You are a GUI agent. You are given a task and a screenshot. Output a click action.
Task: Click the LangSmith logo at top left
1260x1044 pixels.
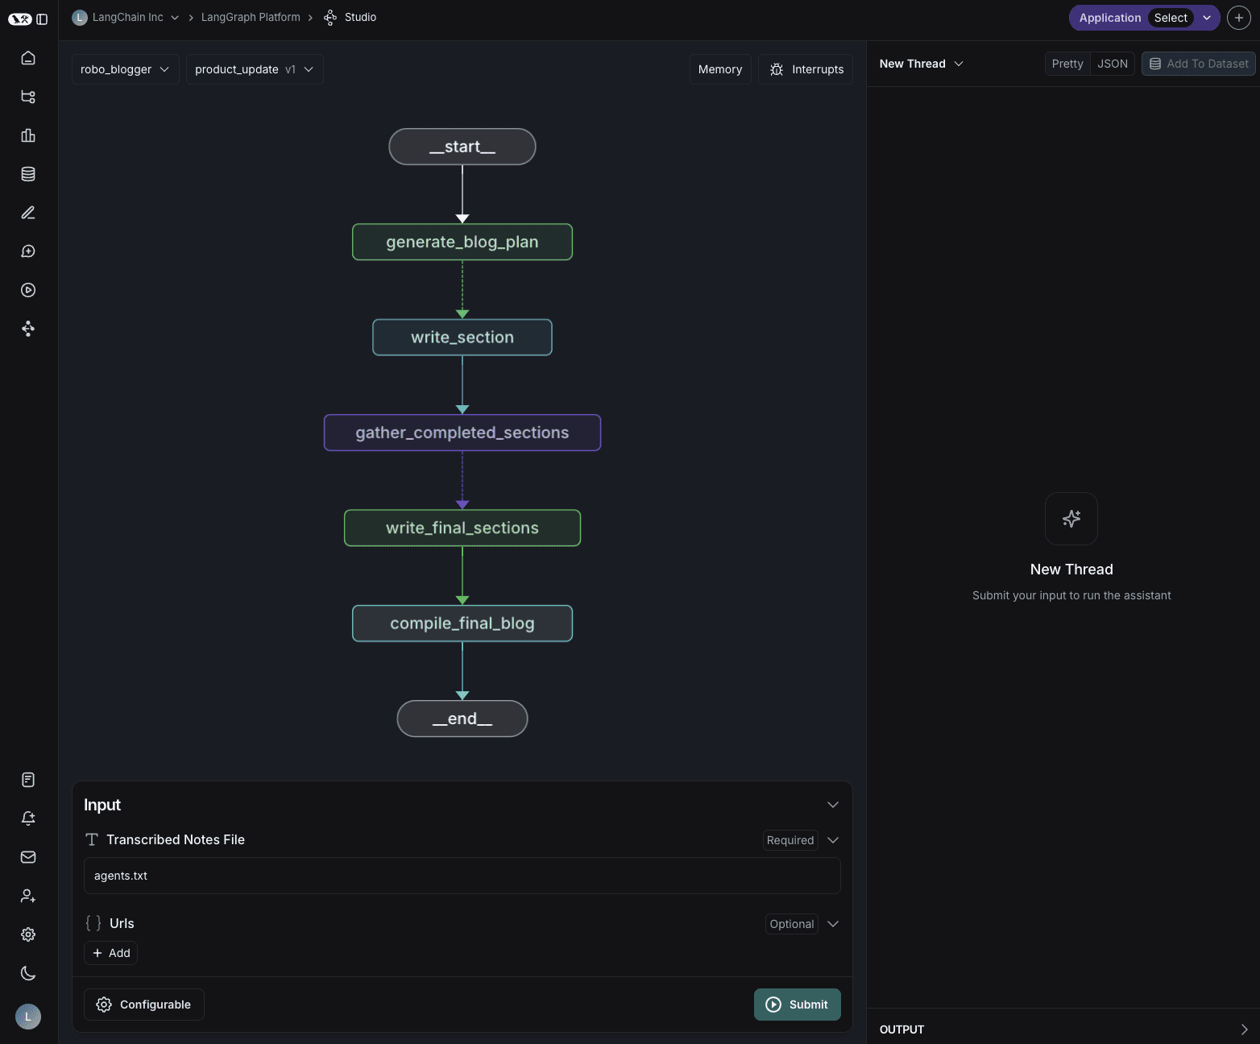[20, 19]
